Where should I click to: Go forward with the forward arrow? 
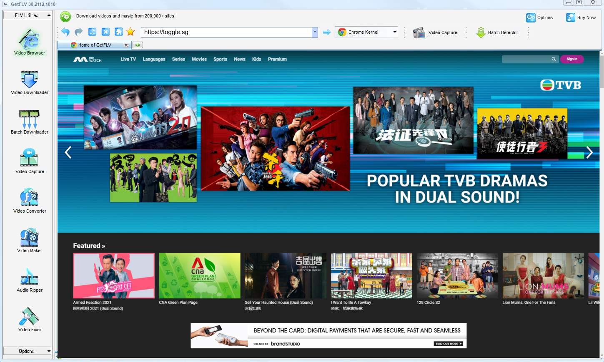(79, 32)
